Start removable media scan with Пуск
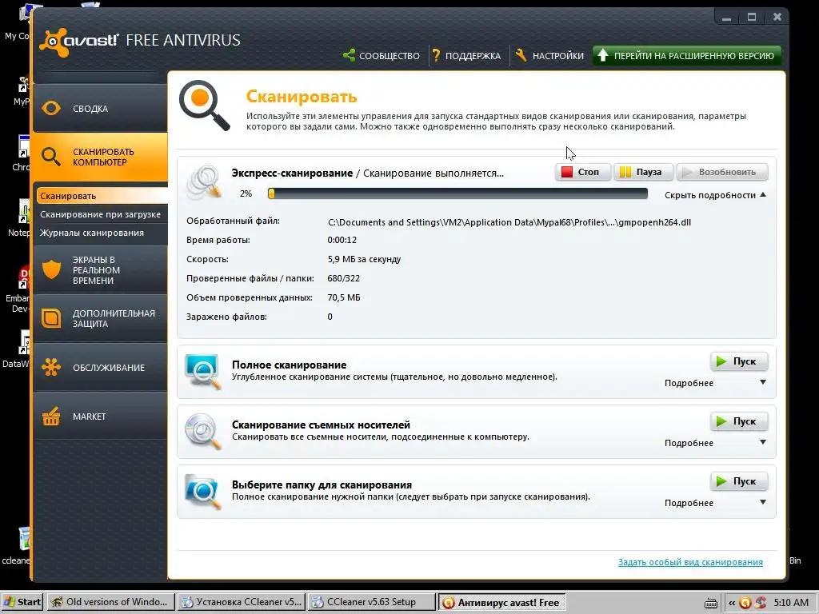819x614 pixels. coord(739,421)
